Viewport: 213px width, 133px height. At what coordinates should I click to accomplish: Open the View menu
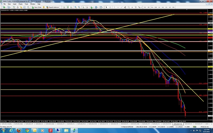9,4
